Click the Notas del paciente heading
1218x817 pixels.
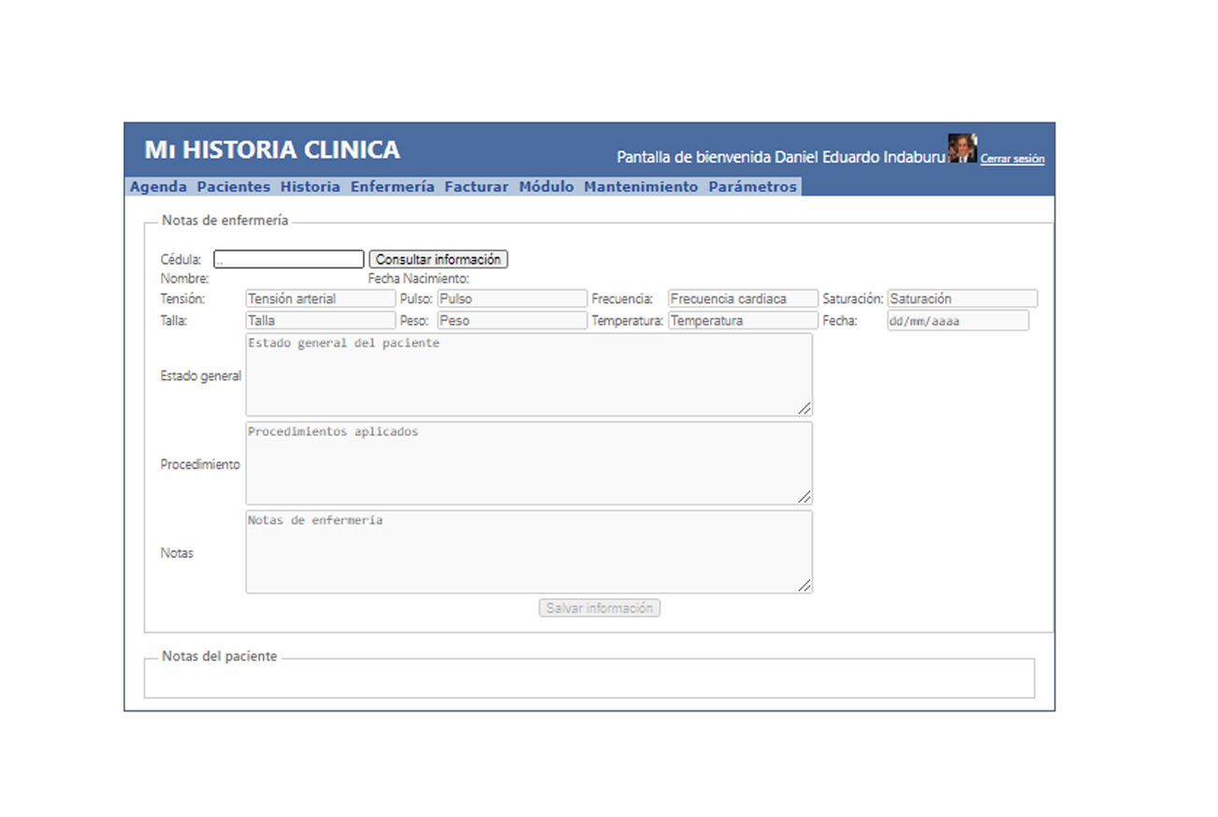click(x=220, y=656)
